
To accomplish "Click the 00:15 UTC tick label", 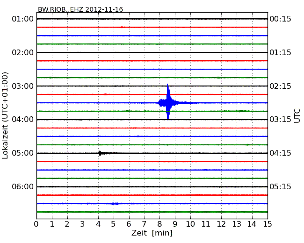I will 280,19.
